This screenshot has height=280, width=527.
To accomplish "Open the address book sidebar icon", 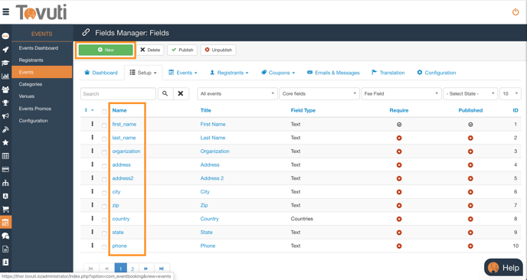I will (x=5, y=262).
